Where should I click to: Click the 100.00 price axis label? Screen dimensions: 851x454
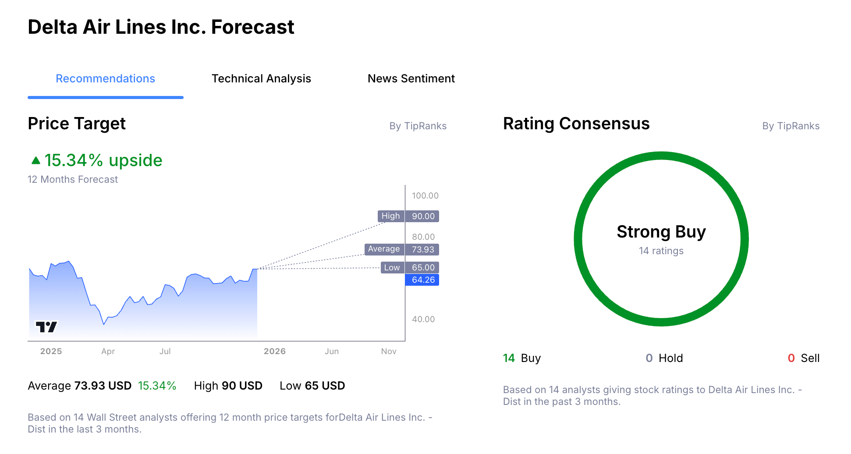tap(424, 196)
